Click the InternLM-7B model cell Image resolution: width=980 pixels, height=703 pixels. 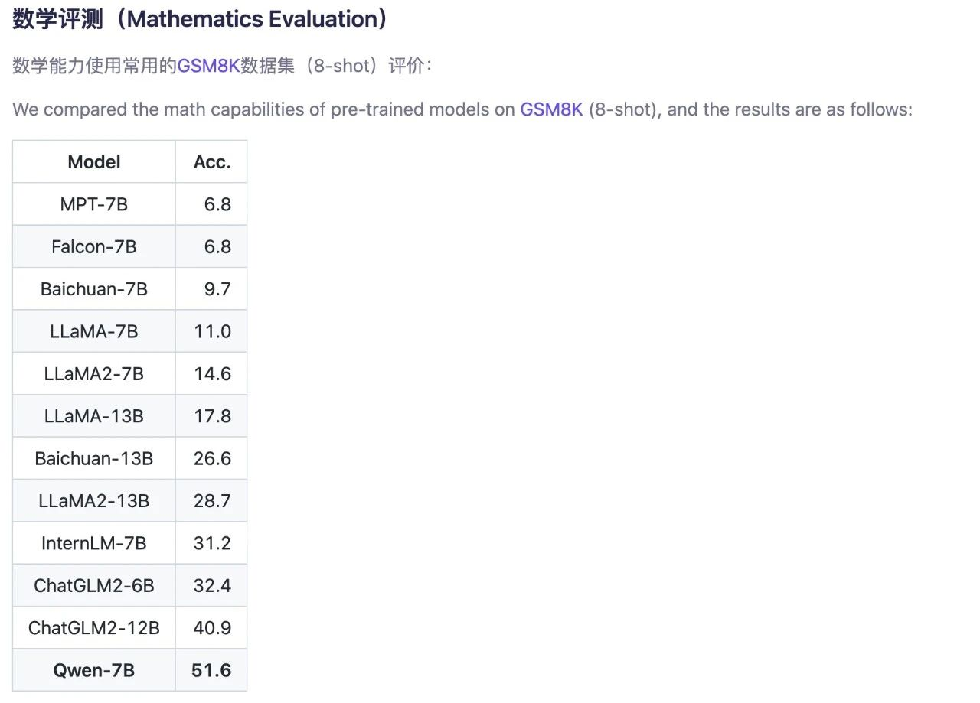click(94, 543)
